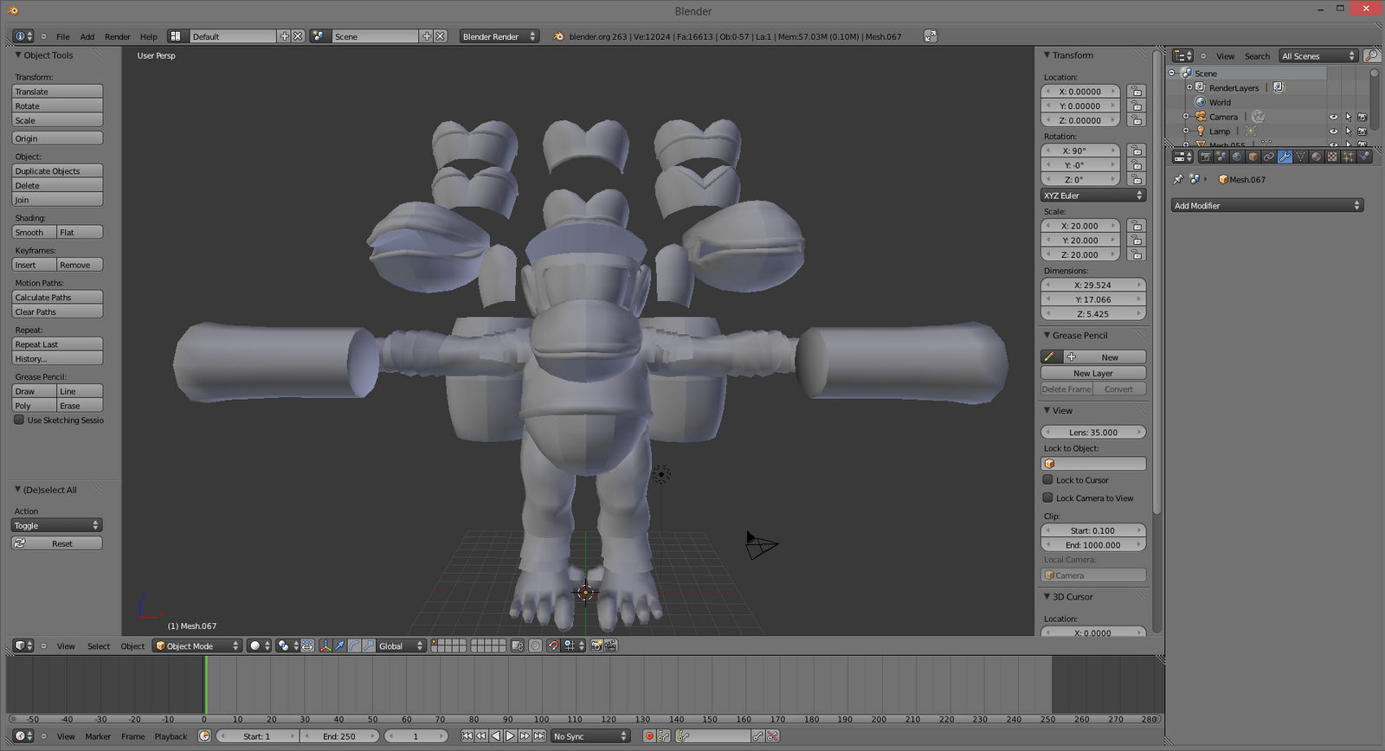This screenshot has width=1385, height=751.
Task: Open the File menu
Action: (63, 36)
